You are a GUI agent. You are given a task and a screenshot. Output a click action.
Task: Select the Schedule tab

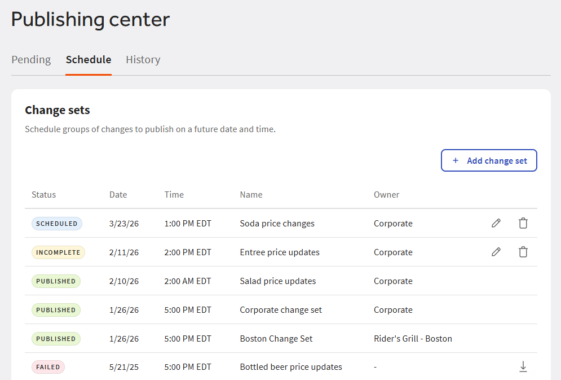coord(88,59)
